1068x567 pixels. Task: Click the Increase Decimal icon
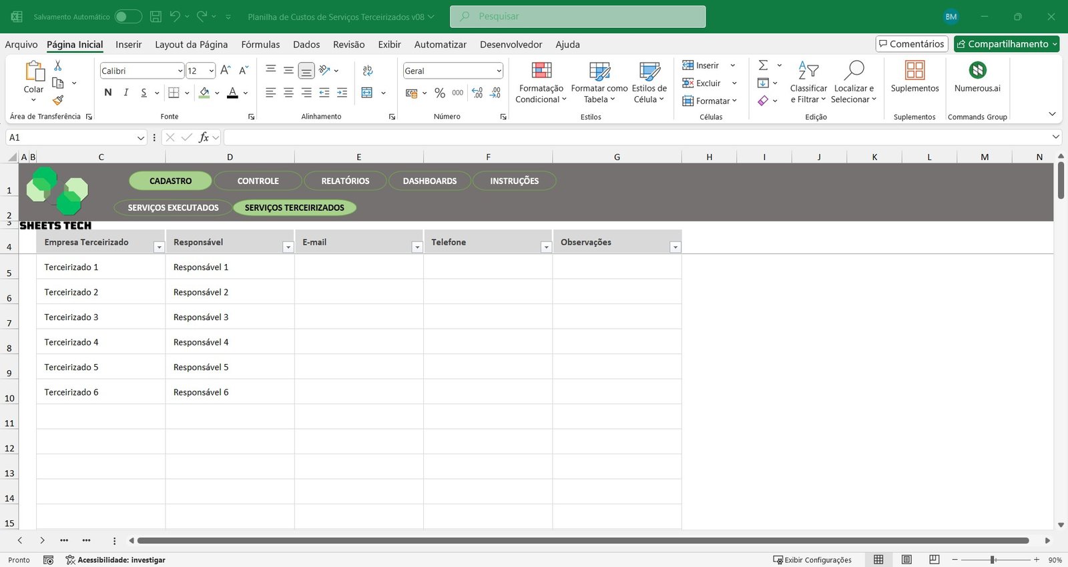[x=477, y=93]
